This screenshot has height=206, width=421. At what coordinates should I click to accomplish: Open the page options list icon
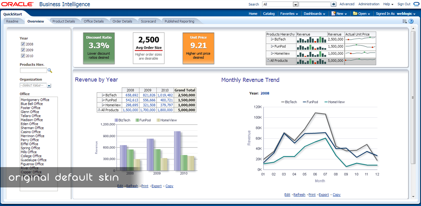click(405, 21)
